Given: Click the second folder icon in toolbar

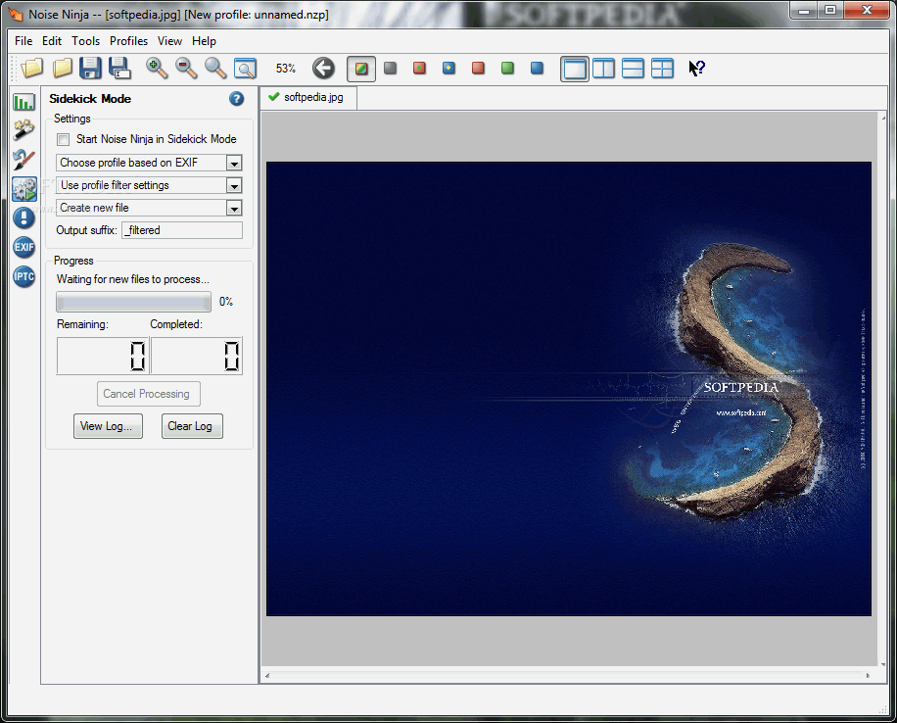Looking at the screenshot, I should 63,69.
